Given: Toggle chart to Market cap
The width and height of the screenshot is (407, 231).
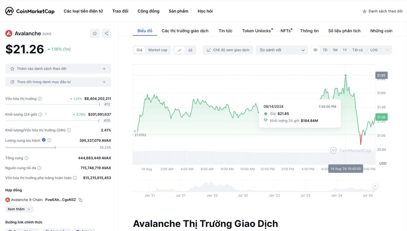Looking at the screenshot, I should (x=158, y=50).
